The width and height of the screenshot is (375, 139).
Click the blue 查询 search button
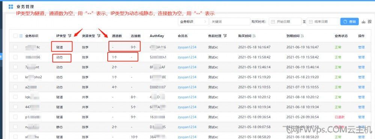[x=349, y=21]
